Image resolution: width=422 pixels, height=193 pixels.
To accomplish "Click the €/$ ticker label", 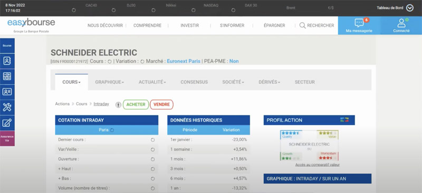I will (331, 8).
